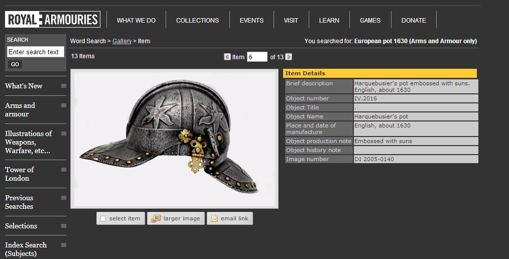This screenshot has height=259, width=509.
Task: Open Previous Searches in sidebar
Action: [19, 202]
